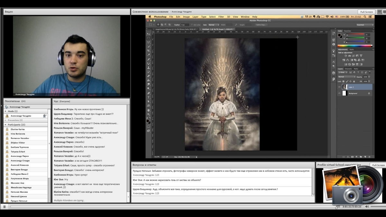The height and width of the screenshot is (217, 386).
Task: Collapse the Participants (23) group
Action: (x=5, y=125)
